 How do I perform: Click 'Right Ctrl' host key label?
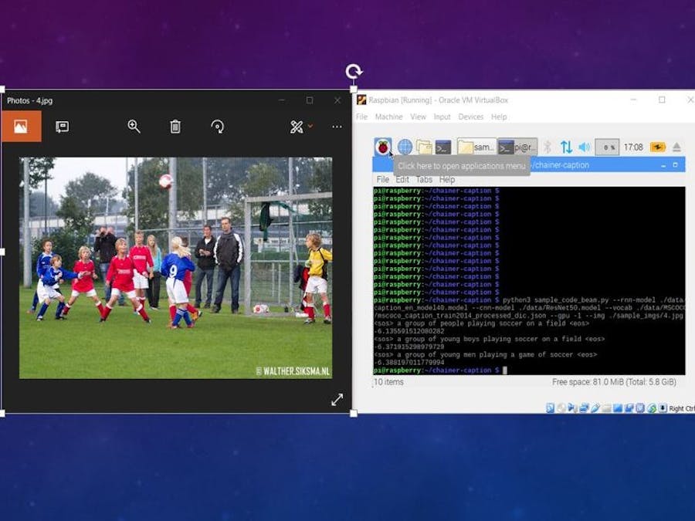(682, 408)
